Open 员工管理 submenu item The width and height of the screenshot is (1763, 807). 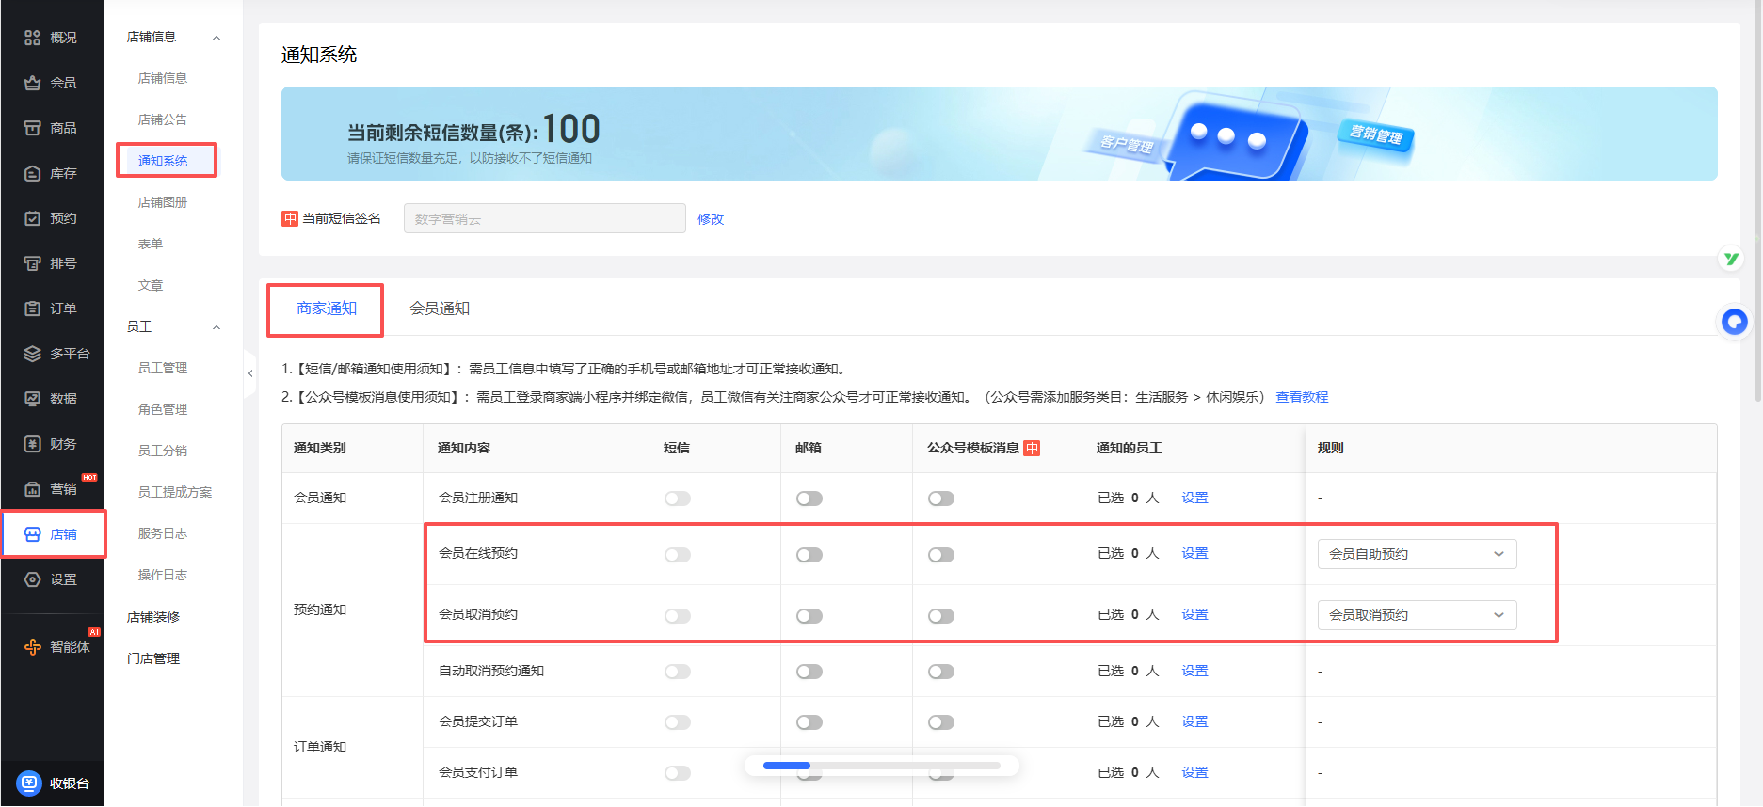(x=163, y=368)
